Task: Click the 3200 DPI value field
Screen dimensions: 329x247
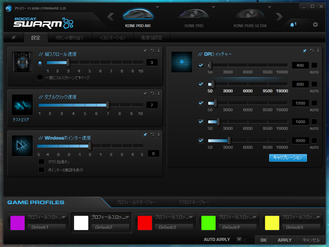Action: [300, 141]
